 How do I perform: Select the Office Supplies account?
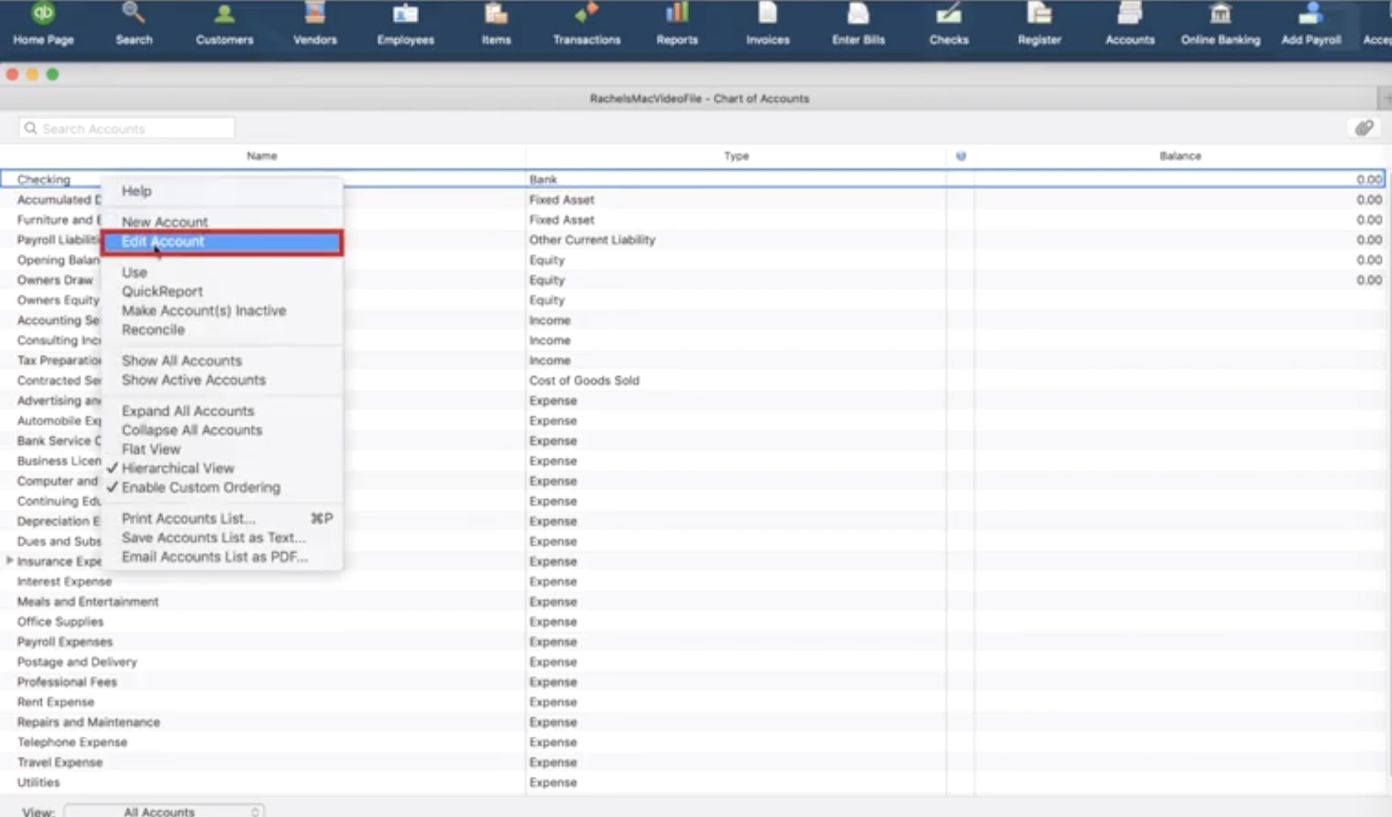coord(60,621)
